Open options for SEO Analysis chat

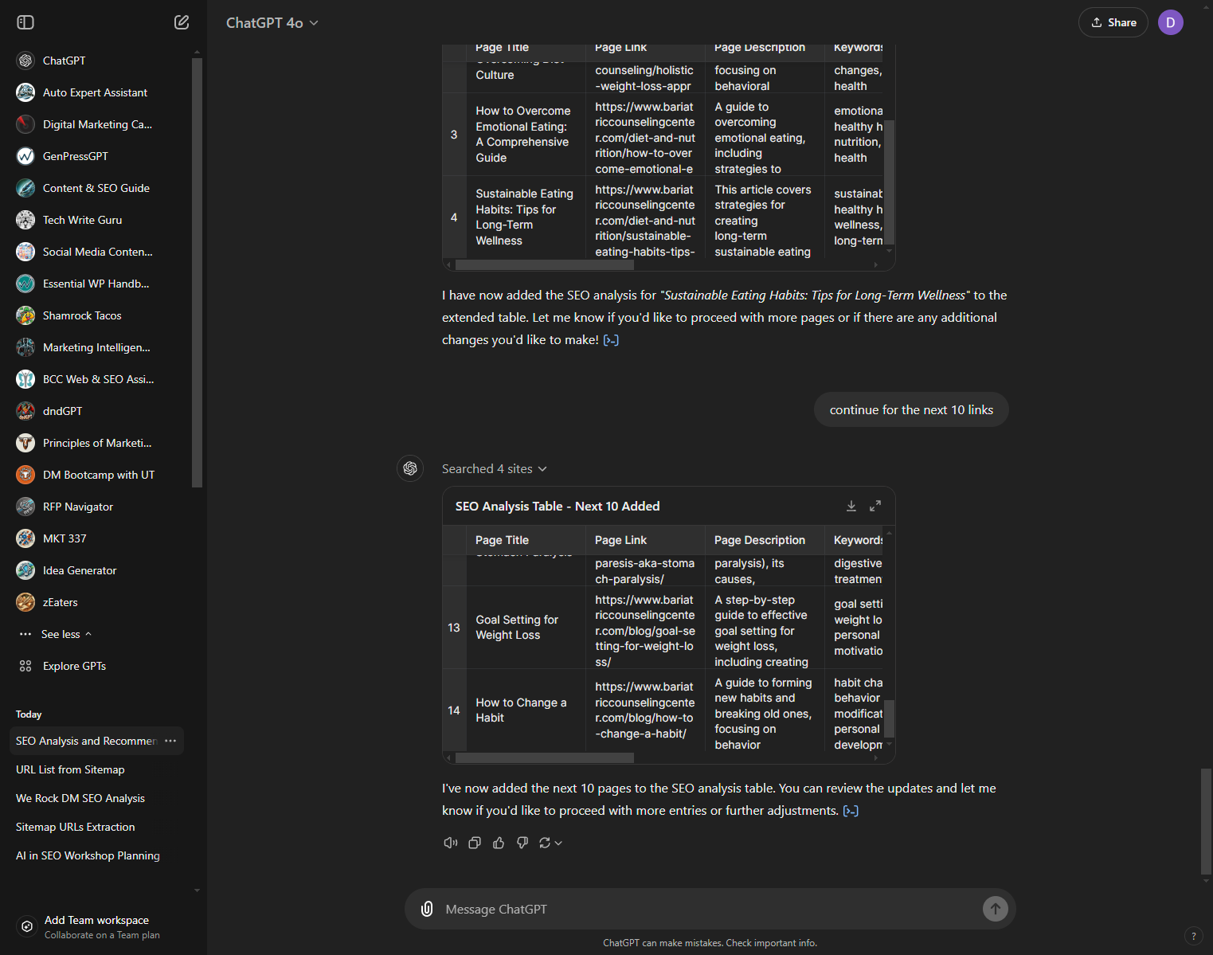click(x=170, y=741)
